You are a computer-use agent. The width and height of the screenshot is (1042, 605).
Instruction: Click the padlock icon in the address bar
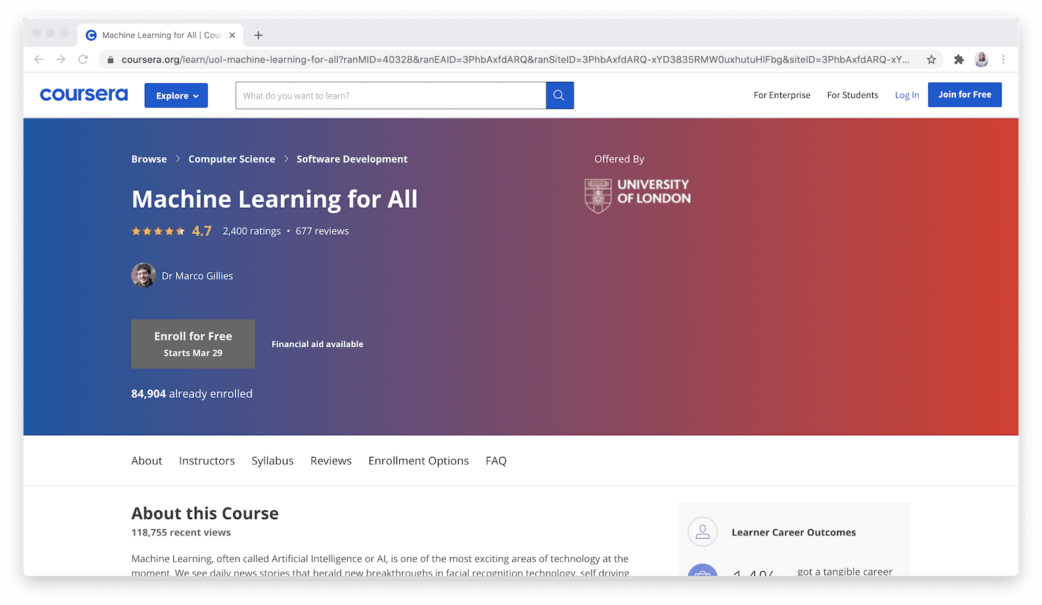110,59
